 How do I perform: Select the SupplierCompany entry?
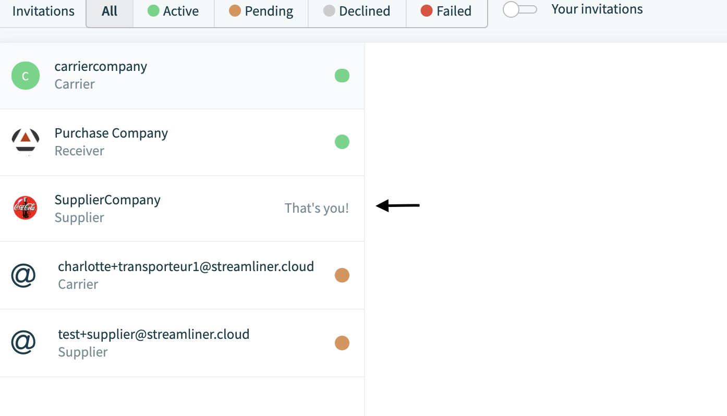[x=182, y=209]
